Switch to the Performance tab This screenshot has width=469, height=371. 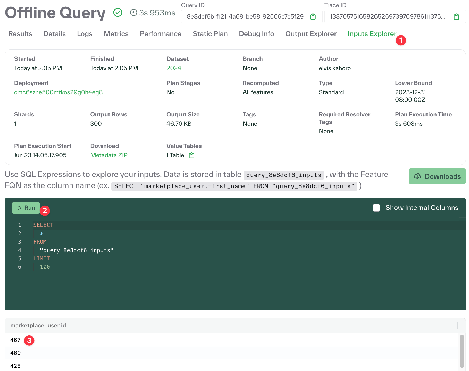(161, 34)
